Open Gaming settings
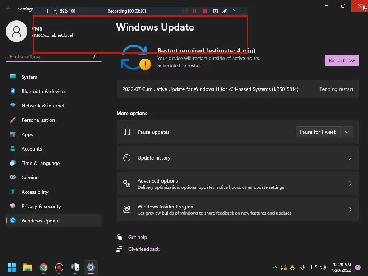The width and height of the screenshot is (368, 276). point(54,178)
